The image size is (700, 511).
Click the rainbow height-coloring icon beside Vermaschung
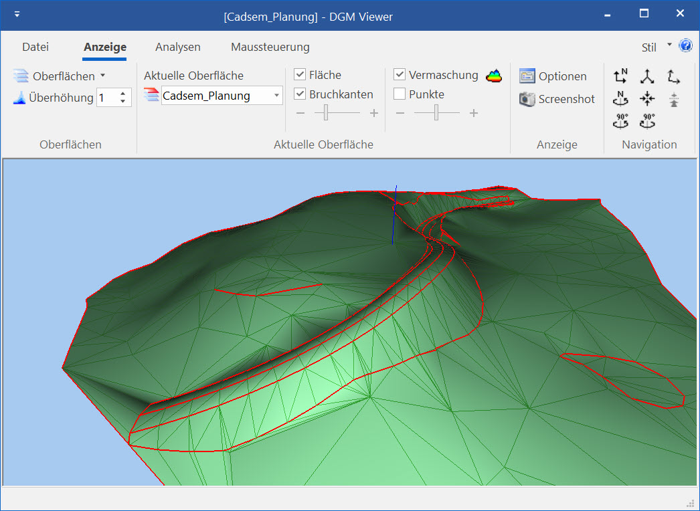tap(493, 76)
